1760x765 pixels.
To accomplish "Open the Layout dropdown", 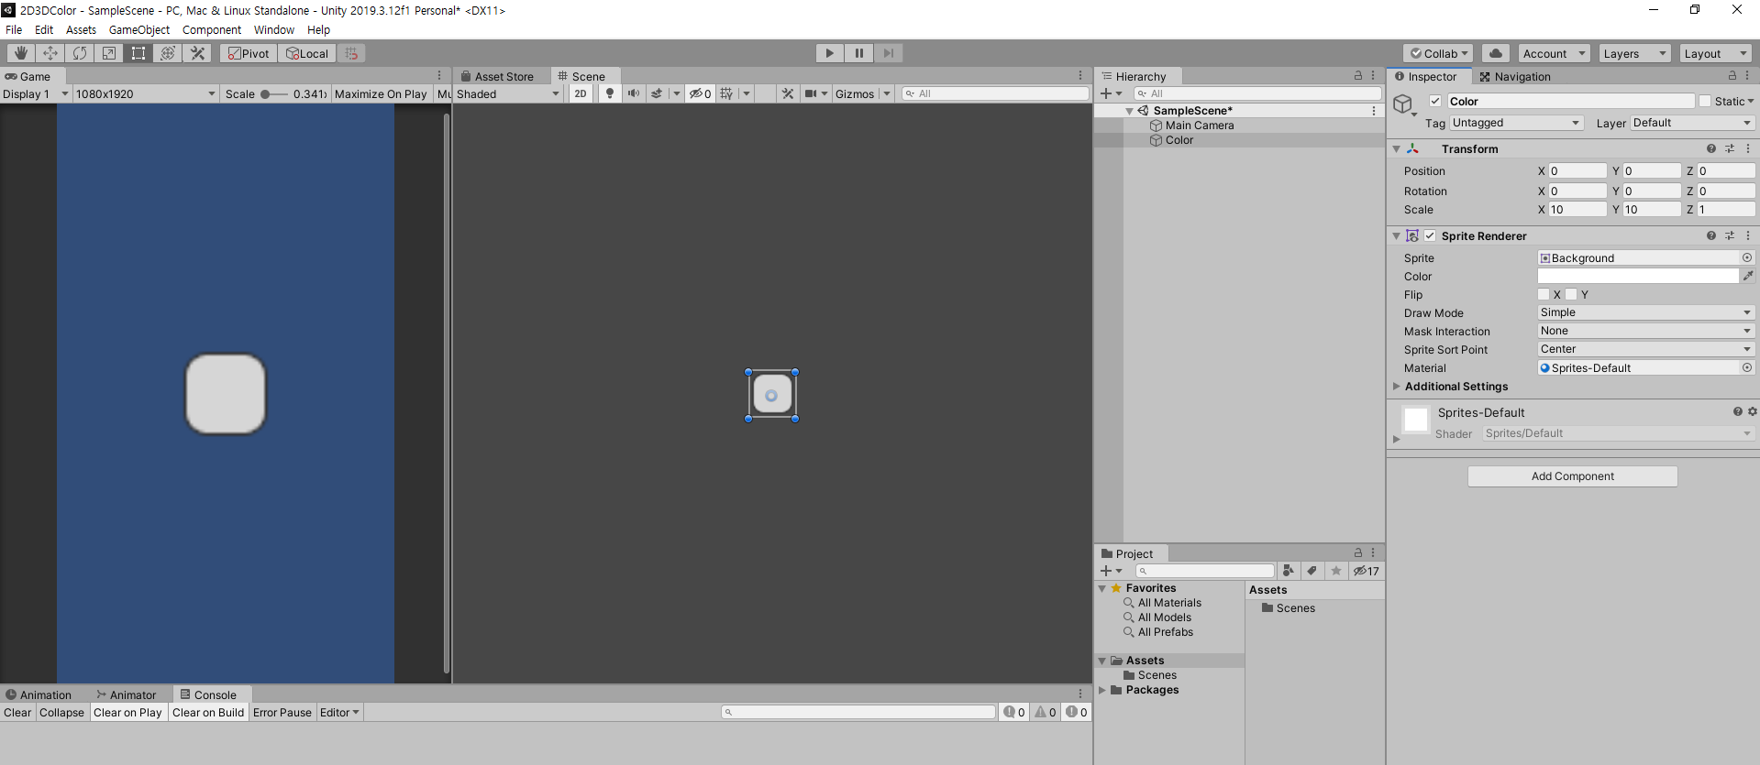I will point(1715,53).
